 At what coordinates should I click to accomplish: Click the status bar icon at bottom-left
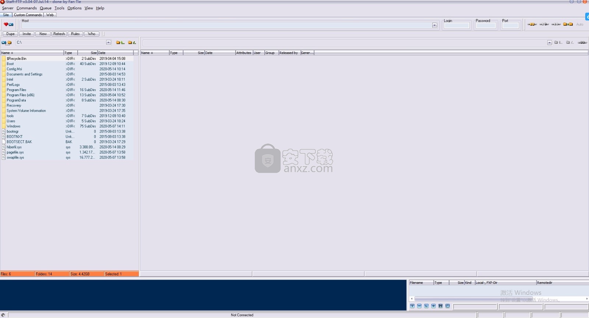[x=3, y=315]
